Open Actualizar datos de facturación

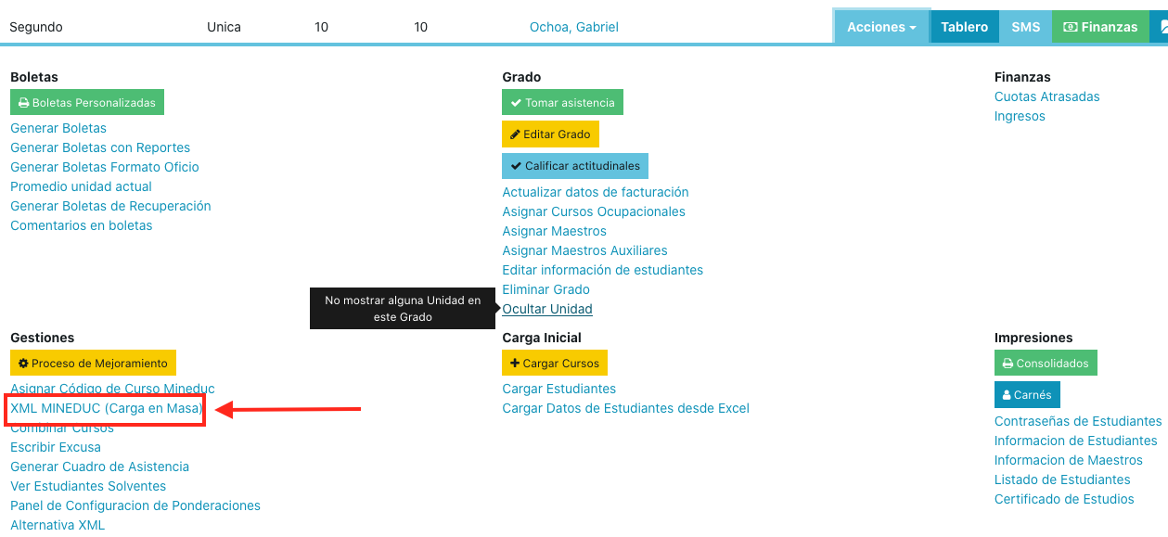(596, 192)
